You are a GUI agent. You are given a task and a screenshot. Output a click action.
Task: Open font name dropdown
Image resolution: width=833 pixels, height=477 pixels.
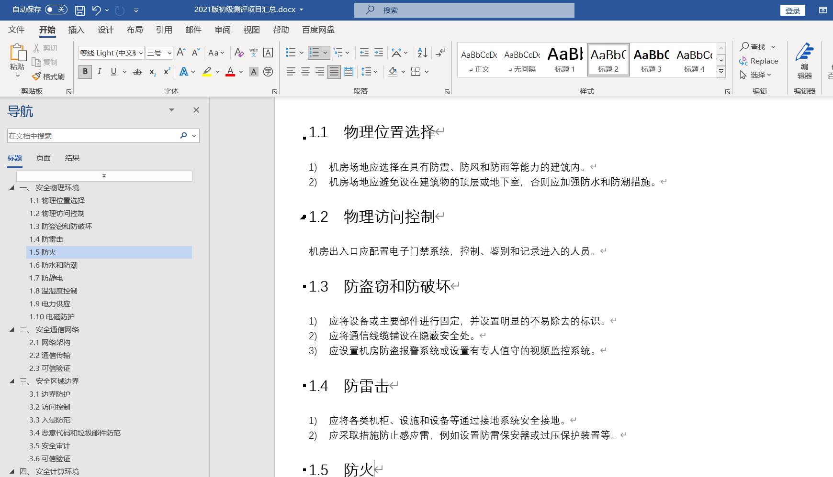click(141, 53)
